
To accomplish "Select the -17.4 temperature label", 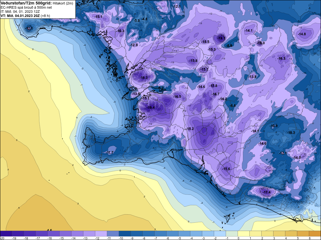I will pyautogui.click(x=267, y=192).
